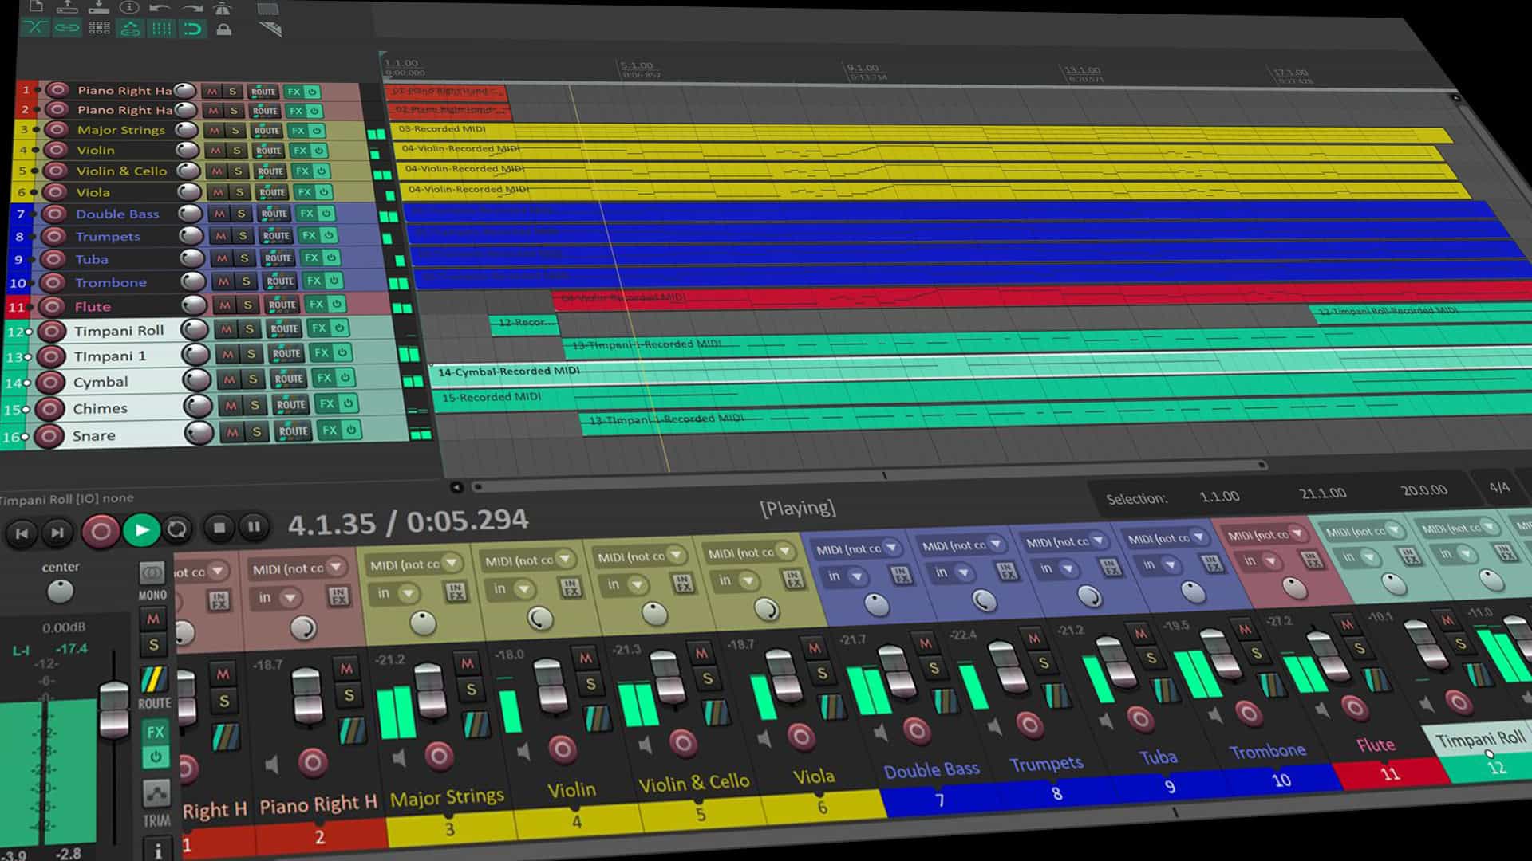The width and height of the screenshot is (1532, 861).
Task: Click the undo arrow toolbar icon
Action: click(160, 8)
